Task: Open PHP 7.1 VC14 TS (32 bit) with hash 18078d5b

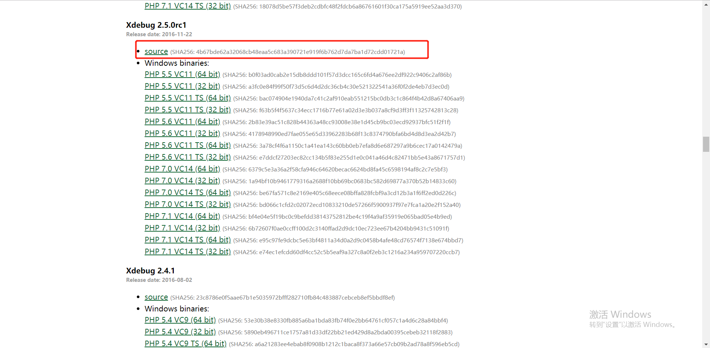Action: [x=187, y=6]
